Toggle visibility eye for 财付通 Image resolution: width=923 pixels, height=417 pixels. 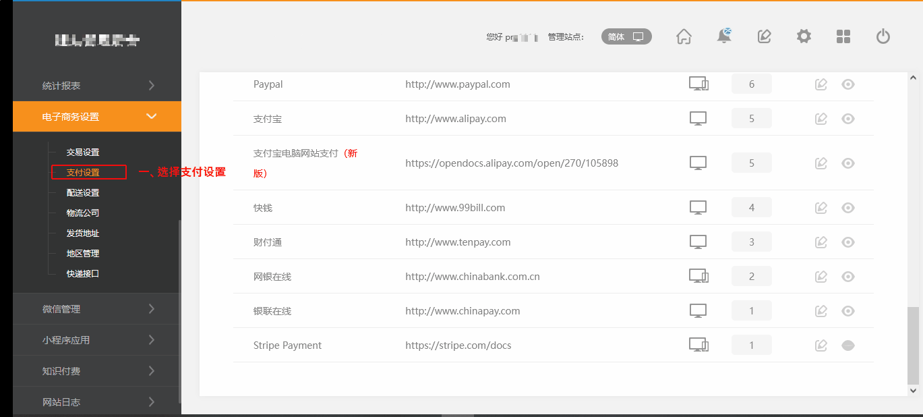pos(848,242)
